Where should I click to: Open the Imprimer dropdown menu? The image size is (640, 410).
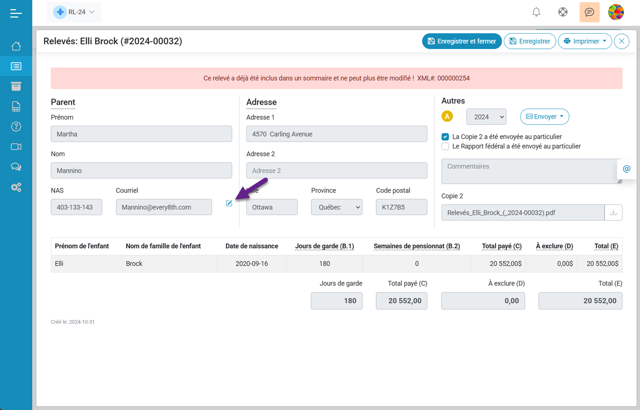tap(585, 41)
